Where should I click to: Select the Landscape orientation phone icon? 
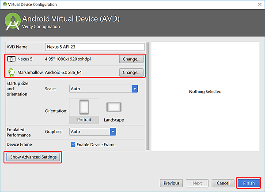point(114,107)
